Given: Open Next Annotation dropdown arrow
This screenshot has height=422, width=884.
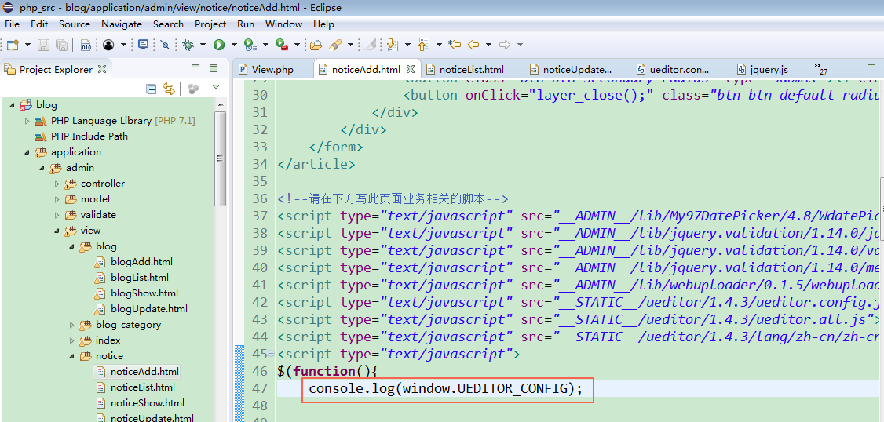Looking at the screenshot, I should pos(407,45).
